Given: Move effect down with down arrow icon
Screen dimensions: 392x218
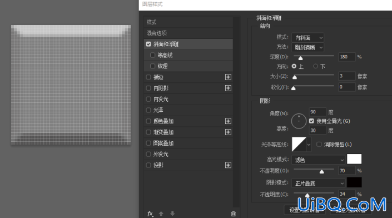Looking at the screenshot, I should click(172, 214).
